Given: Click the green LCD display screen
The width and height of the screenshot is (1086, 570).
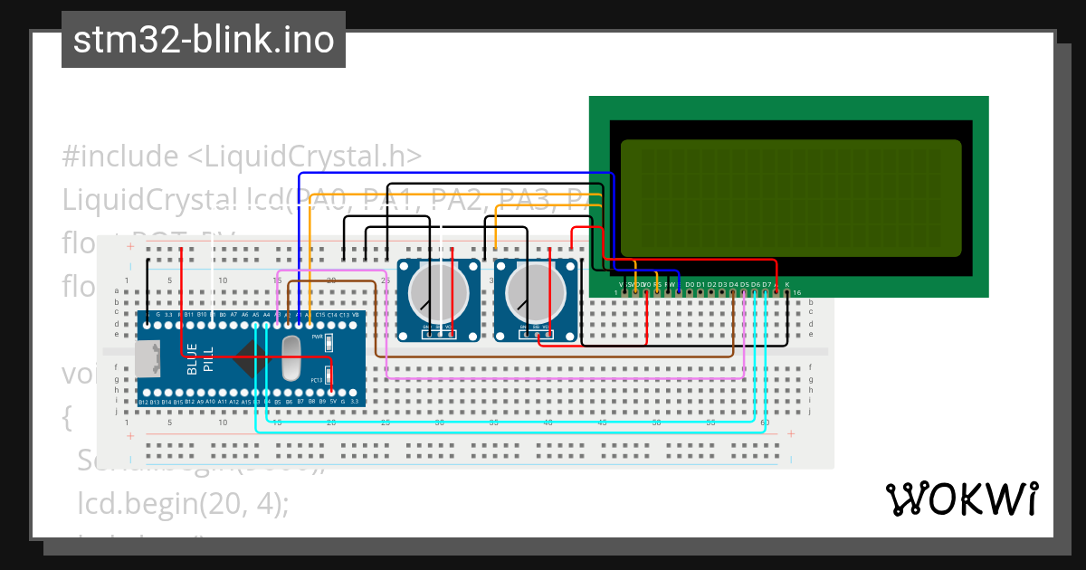Looking at the screenshot, I should (790, 197).
